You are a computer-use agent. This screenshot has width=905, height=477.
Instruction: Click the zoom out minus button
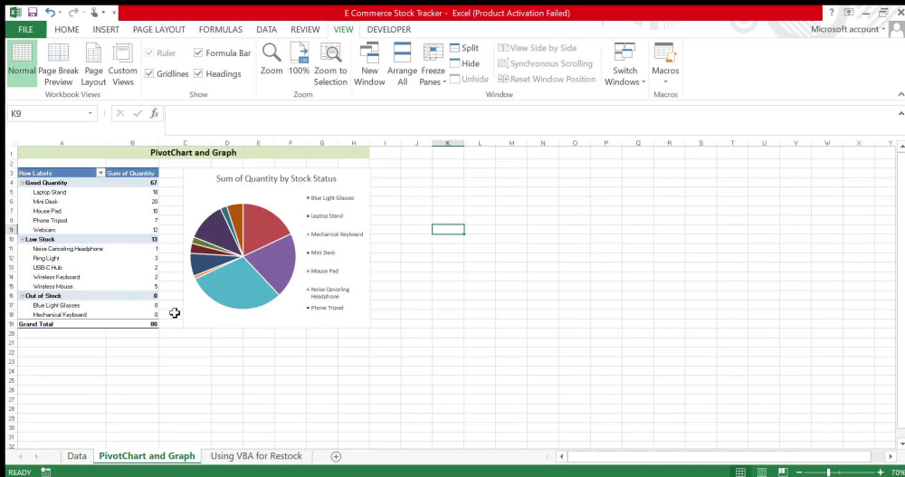pos(799,472)
